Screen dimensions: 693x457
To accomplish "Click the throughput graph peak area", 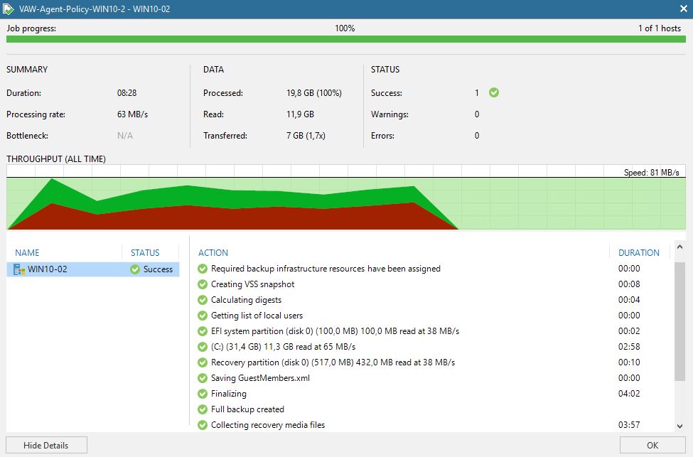I will pos(52,191).
